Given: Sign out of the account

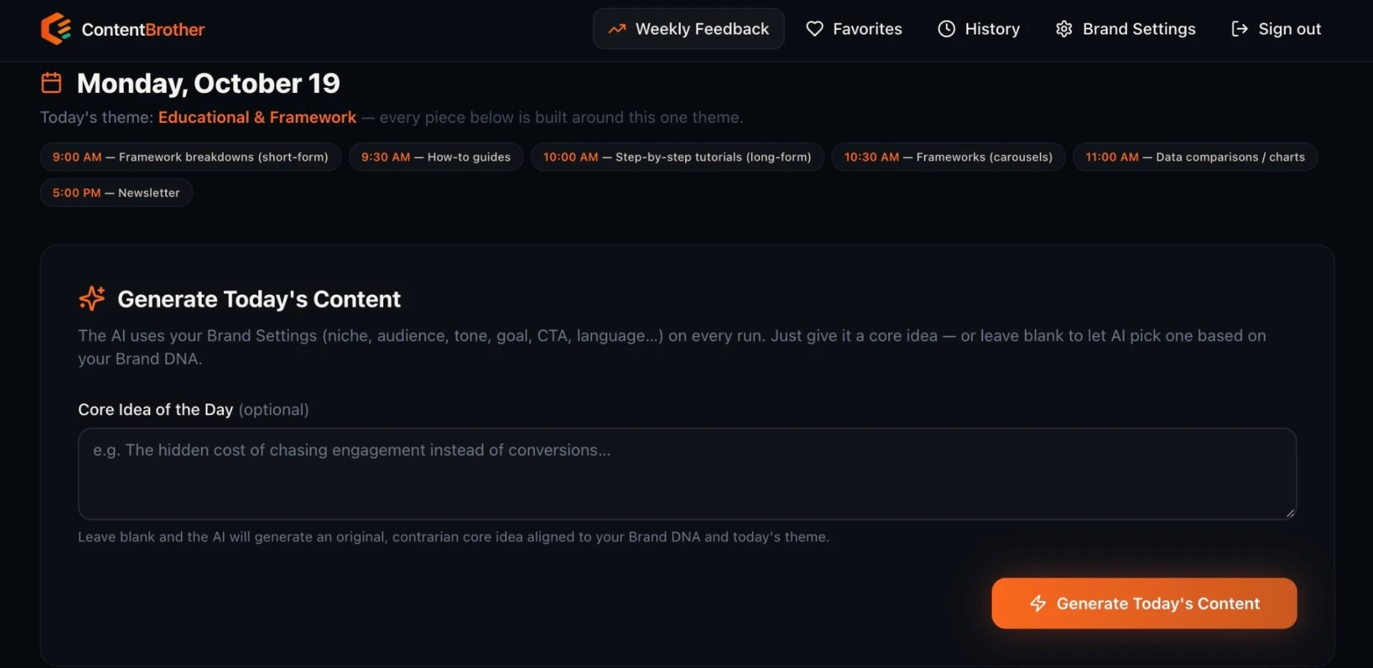Looking at the screenshot, I should click(1276, 29).
